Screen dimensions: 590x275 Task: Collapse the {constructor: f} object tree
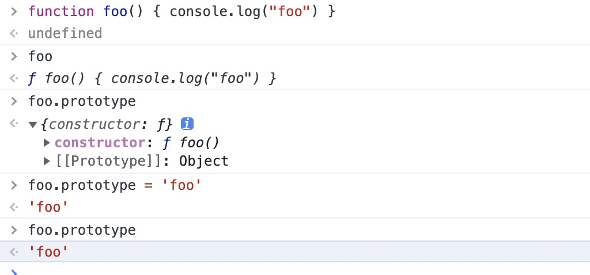pyautogui.click(x=33, y=124)
